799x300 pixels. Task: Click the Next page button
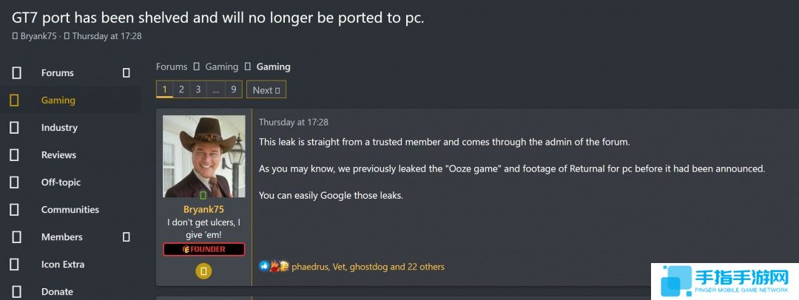[266, 90]
